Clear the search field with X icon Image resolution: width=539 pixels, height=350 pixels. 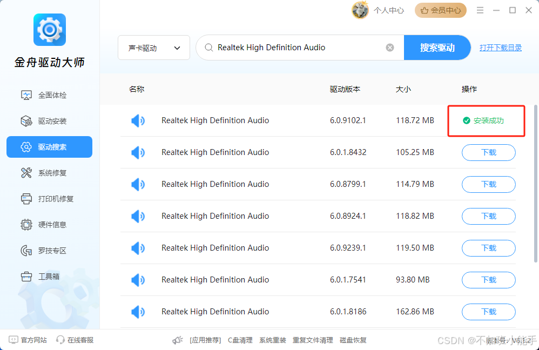pyautogui.click(x=390, y=48)
